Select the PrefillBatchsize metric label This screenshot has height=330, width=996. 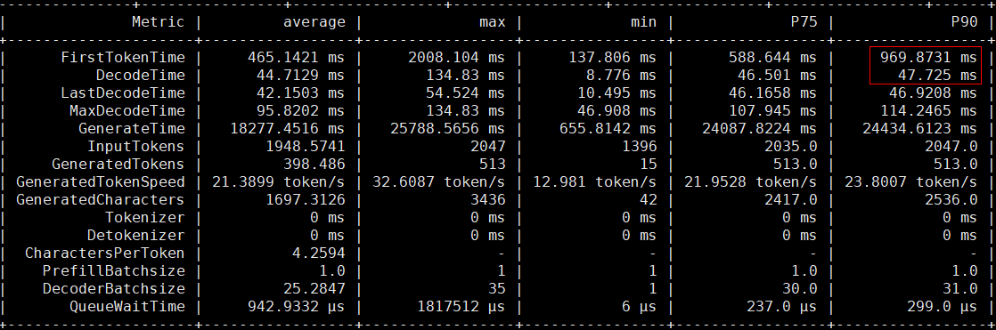coord(114,271)
